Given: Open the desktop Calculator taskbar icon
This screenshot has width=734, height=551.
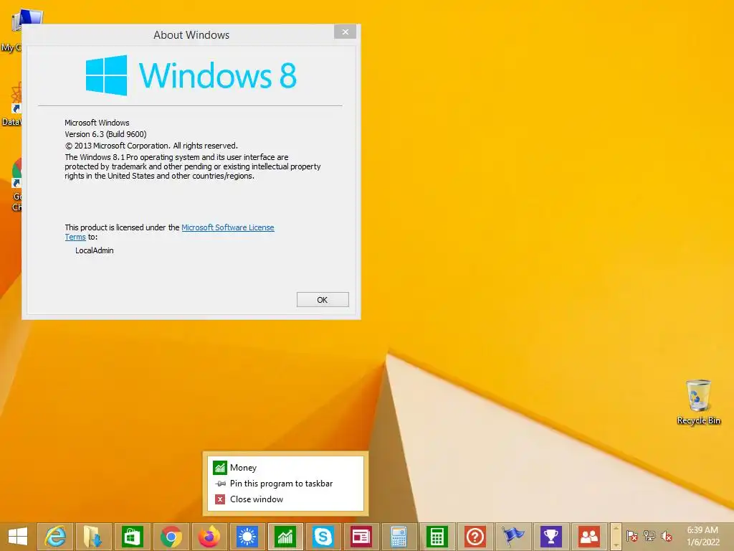Looking at the screenshot, I should coord(399,537).
